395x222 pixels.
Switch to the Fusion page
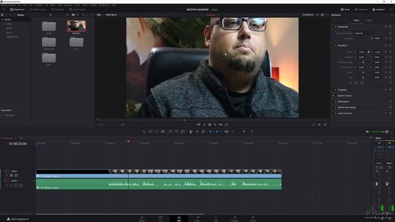pyautogui.click(x=197, y=218)
